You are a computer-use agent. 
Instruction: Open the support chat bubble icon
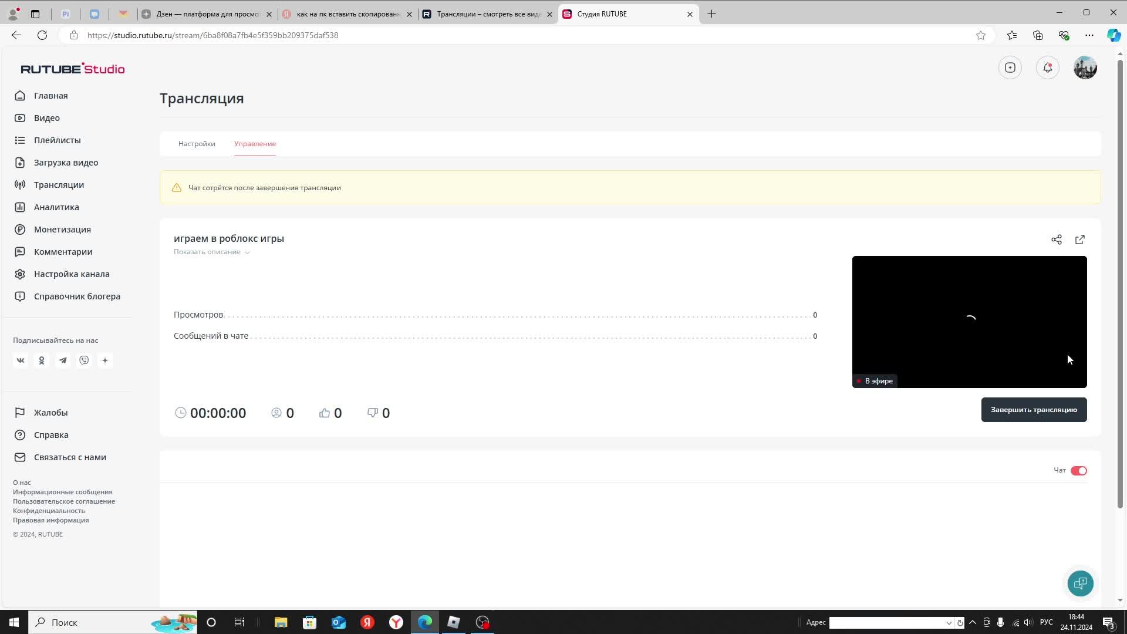pos(1080,583)
